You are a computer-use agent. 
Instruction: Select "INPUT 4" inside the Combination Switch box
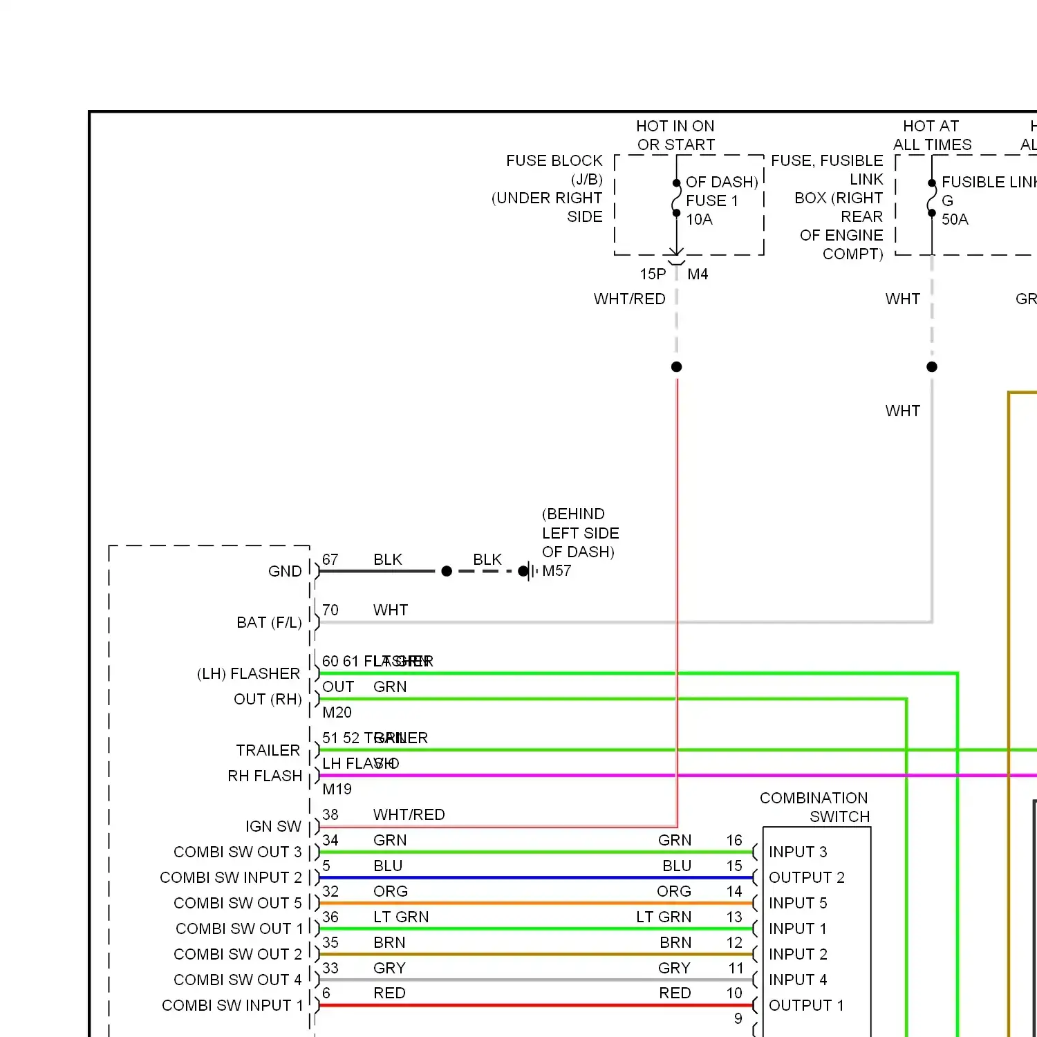click(x=798, y=980)
